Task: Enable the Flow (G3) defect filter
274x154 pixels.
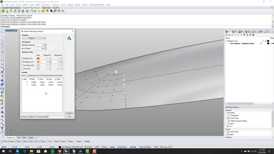Action: click(23, 69)
